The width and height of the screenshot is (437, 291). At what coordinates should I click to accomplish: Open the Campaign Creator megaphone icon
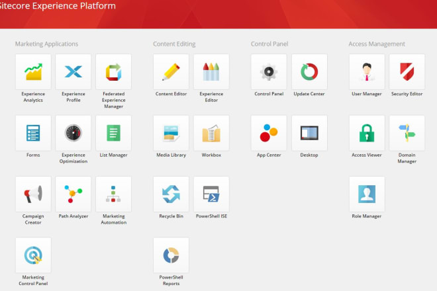click(x=33, y=194)
